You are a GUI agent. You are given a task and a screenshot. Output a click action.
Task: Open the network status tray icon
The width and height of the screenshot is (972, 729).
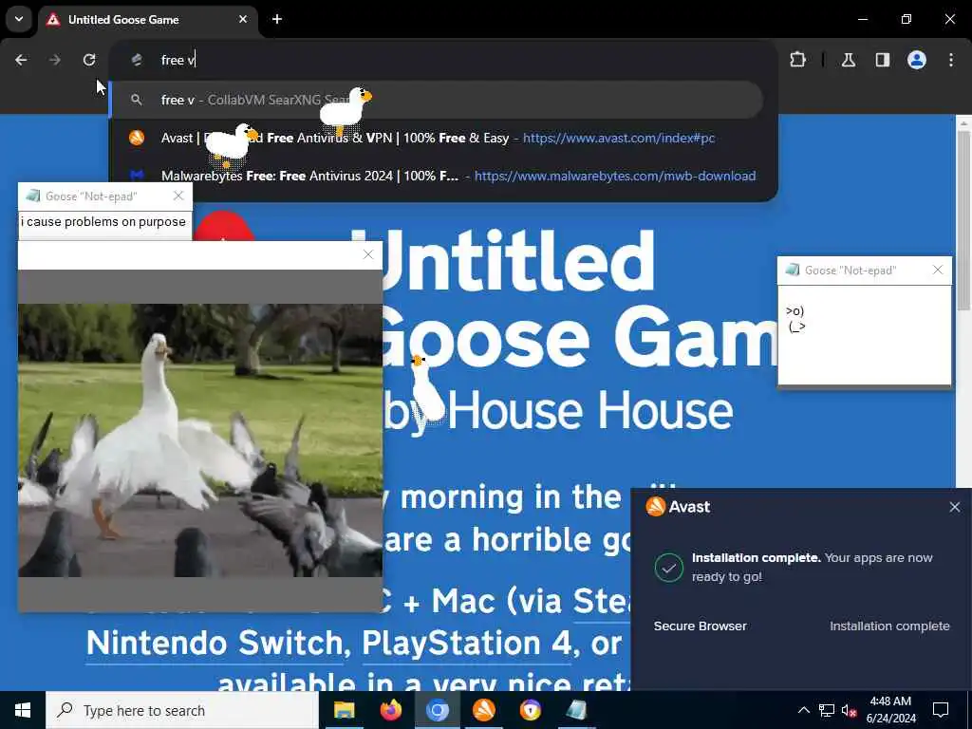827,710
